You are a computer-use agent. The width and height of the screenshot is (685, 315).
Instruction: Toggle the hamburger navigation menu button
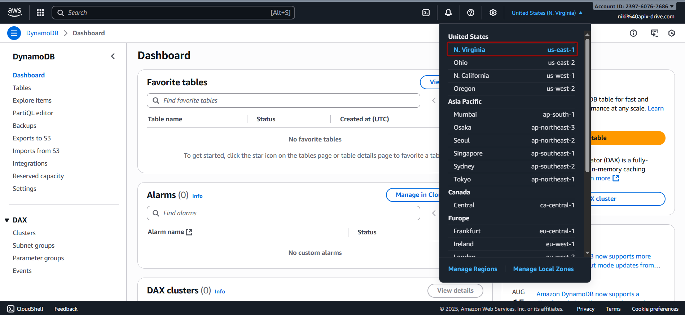click(14, 33)
